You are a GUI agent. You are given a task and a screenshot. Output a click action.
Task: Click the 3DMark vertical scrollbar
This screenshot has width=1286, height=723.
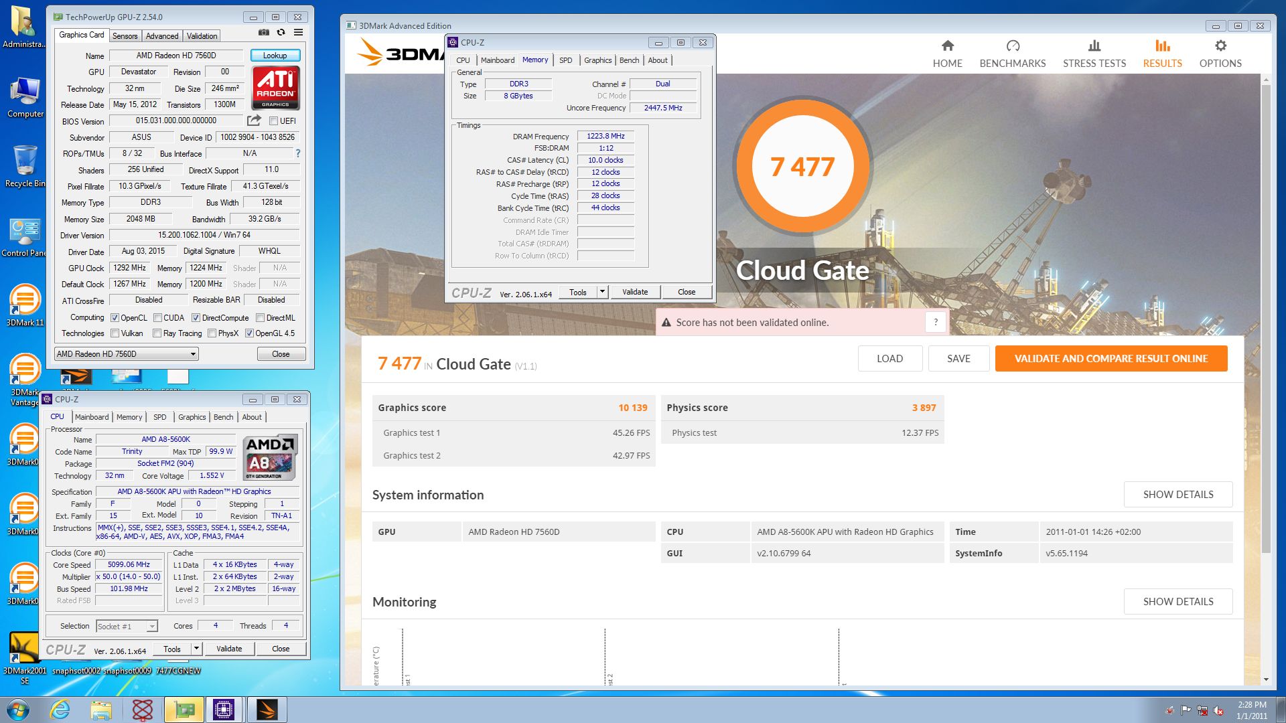point(1265,319)
